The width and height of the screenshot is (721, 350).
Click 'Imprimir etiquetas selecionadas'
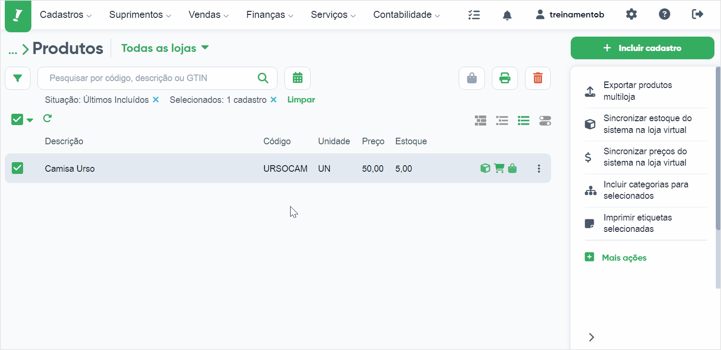point(646,223)
